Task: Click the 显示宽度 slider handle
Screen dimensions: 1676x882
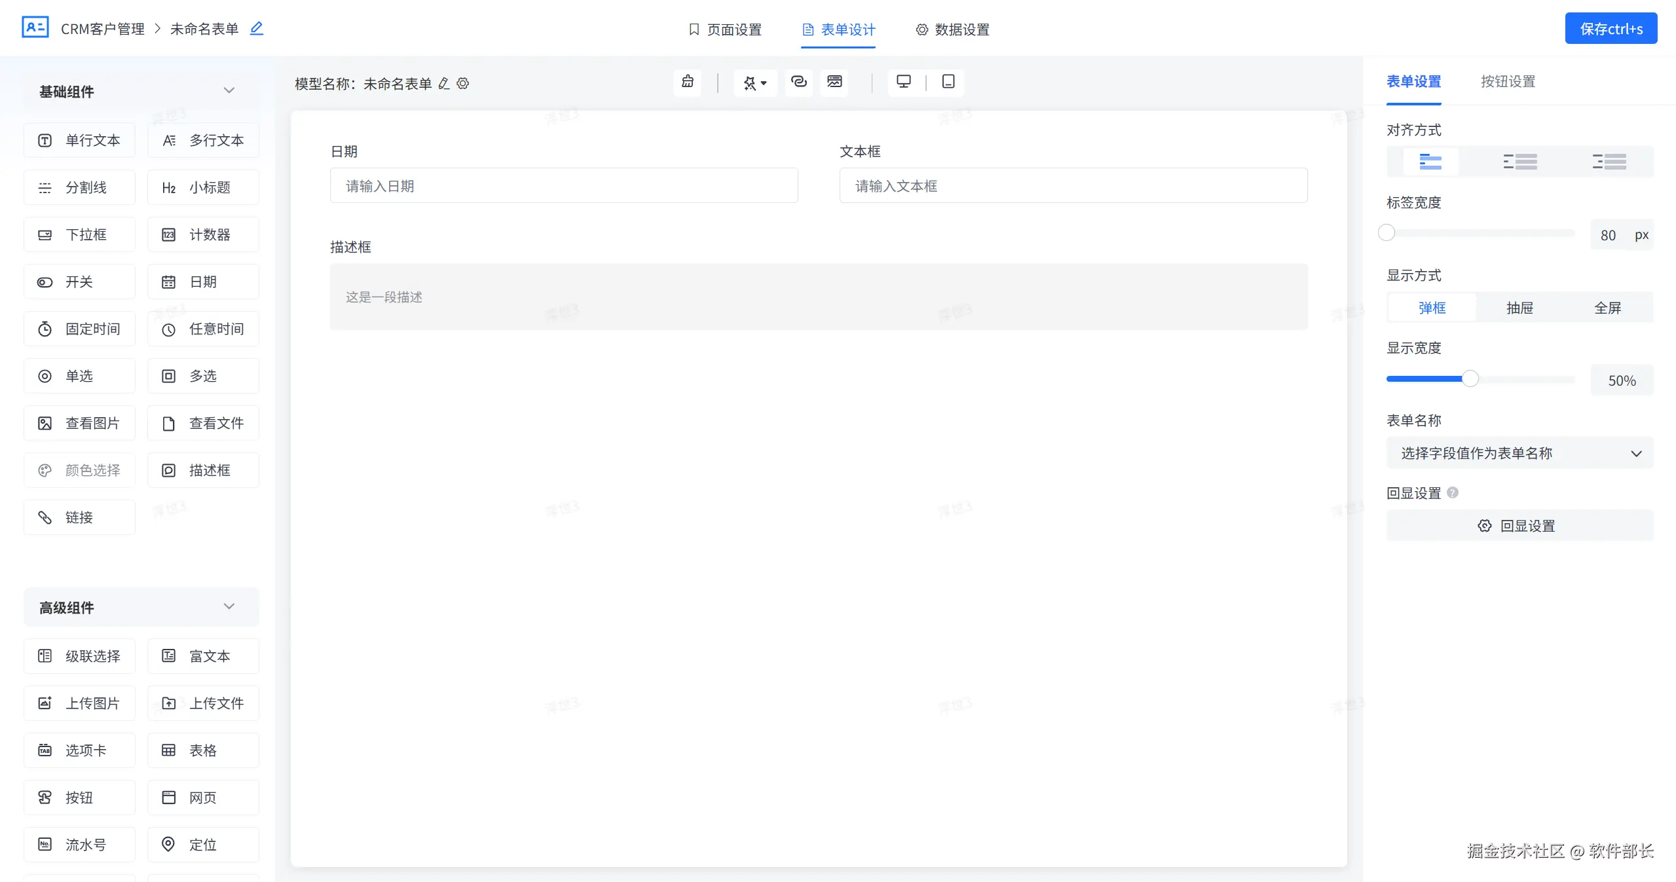Action: coord(1470,379)
